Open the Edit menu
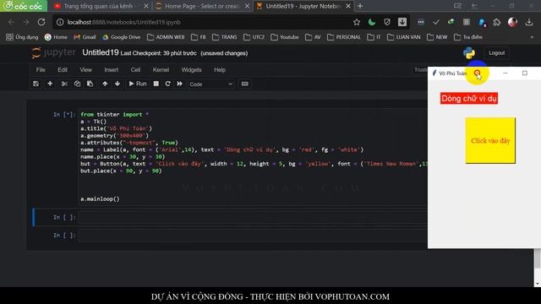541x304 pixels. click(x=63, y=70)
